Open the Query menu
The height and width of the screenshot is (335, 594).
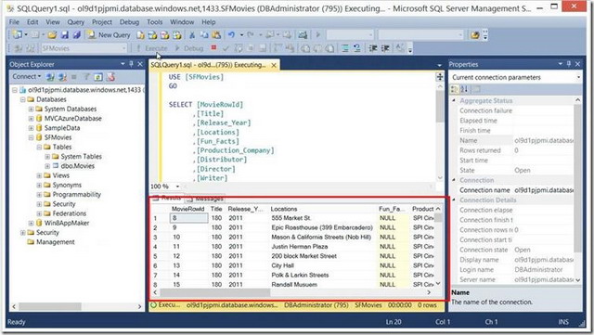(x=76, y=22)
